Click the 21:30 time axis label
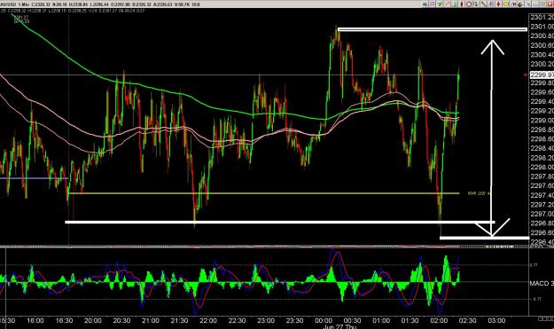This screenshot has height=329, width=554. coord(179,320)
